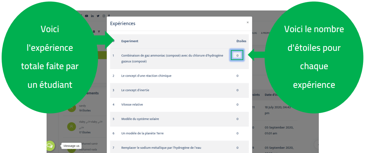Select 'Combinaison de gaz ammoniac' experiment row

[172, 58]
